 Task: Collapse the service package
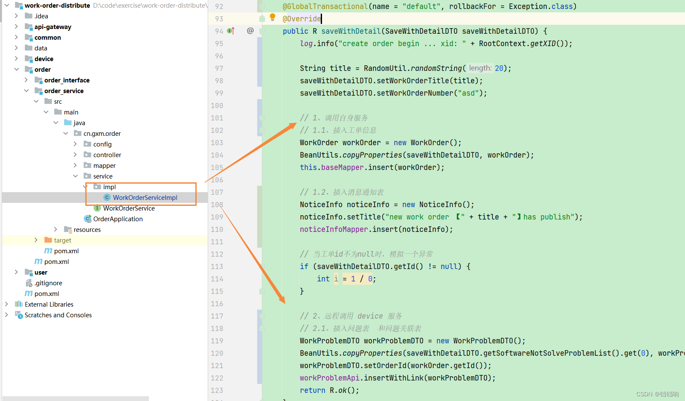point(75,176)
